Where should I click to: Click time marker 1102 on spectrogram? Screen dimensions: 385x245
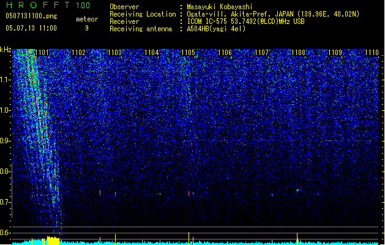[x=78, y=53]
